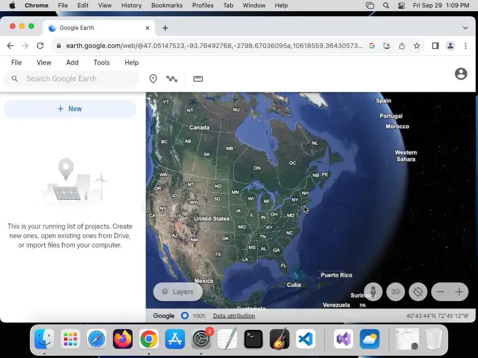Open the Apple menu
478x358 pixels.
[12, 6]
